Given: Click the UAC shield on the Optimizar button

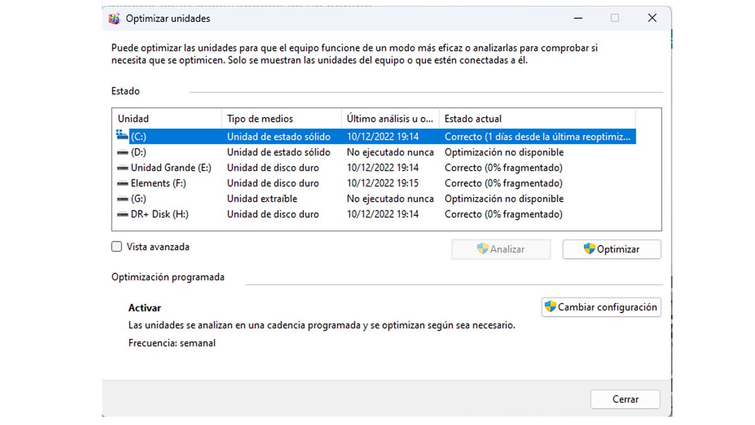Looking at the screenshot, I should pyautogui.click(x=588, y=249).
